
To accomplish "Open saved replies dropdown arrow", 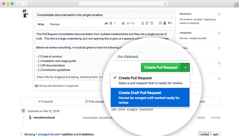I will [170, 23].
